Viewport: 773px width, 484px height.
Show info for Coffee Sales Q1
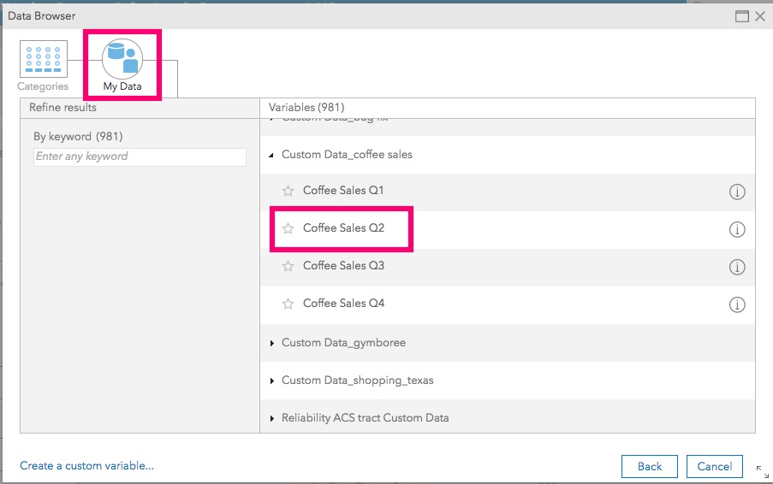click(736, 192)
